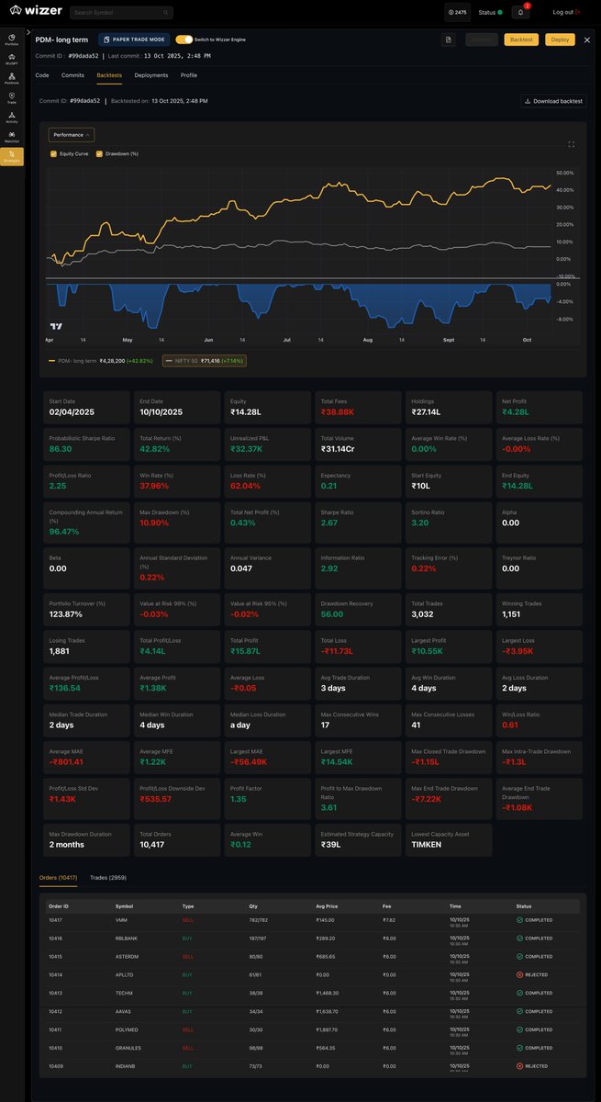Select the GRANULES order symbol

point(128,1047)
